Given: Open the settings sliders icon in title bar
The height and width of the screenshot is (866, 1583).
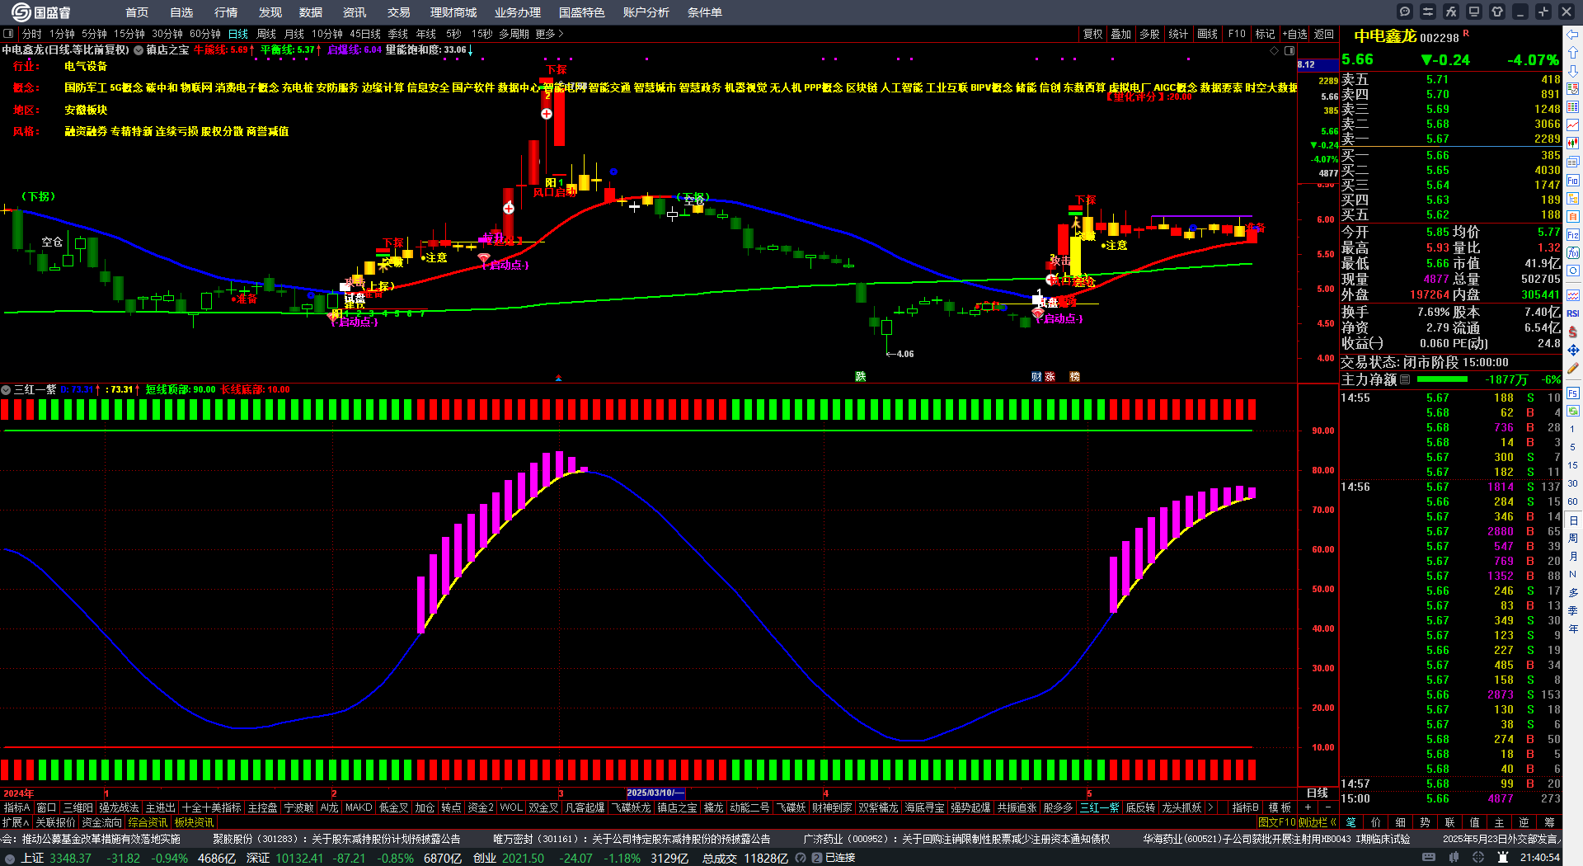Looking at the screenshot, I should (1428, 12).
